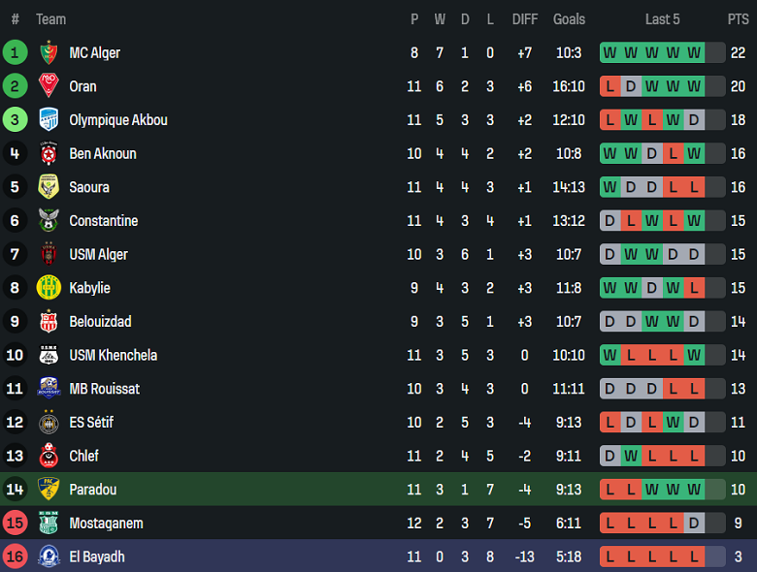Viewport: 757px width, 572px height.
Task: Click the Last 5 column header
Action: coord(663,18)
